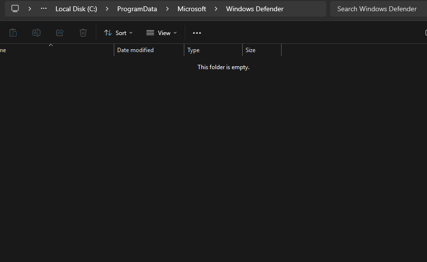Focus the Search Windows Defender box
The height and width of the screenshot is (262, 427).
tap(378, 9)
